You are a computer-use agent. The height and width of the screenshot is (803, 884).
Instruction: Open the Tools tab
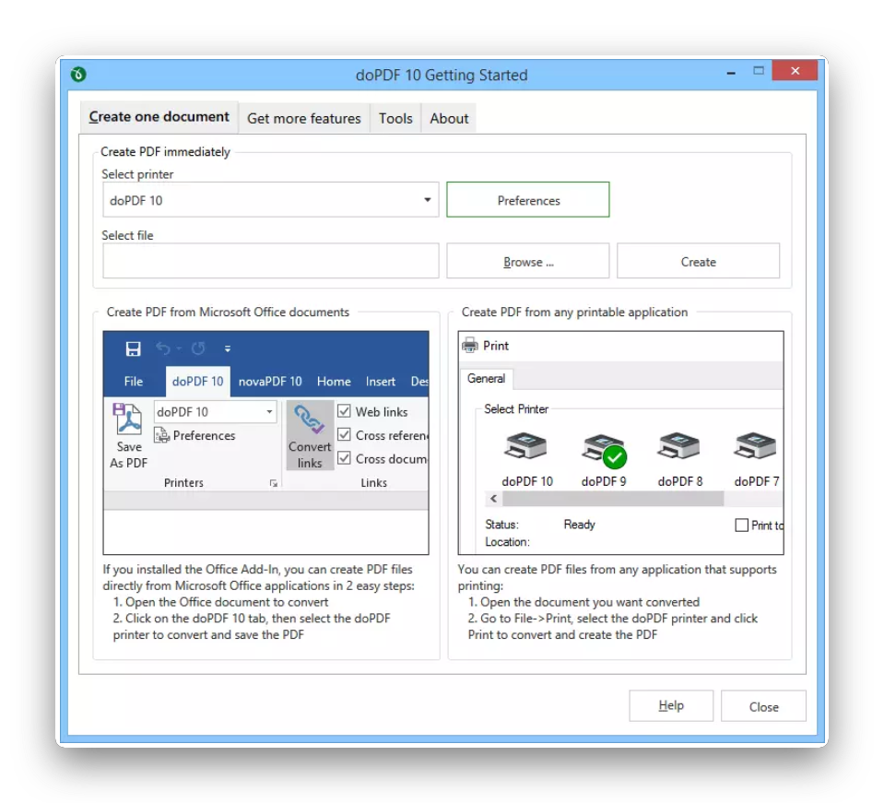click(395, 118)
